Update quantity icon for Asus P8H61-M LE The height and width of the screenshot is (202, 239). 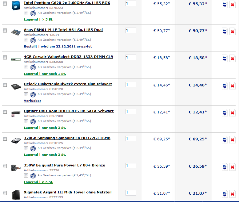pyautogui.click(x=225, y=32)
